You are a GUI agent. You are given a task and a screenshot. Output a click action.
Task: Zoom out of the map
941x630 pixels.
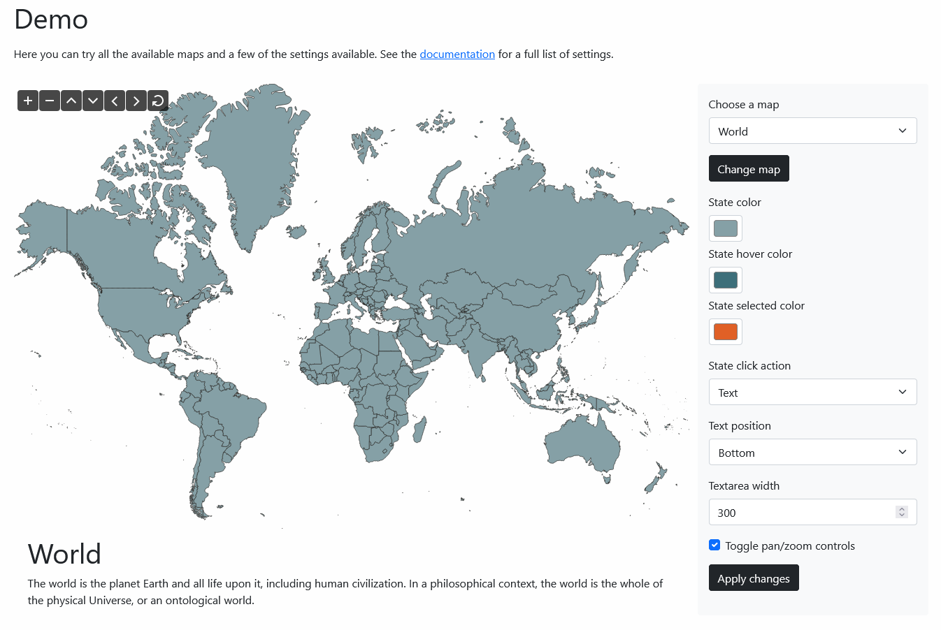pyautogui.click(x=49, y=100)
